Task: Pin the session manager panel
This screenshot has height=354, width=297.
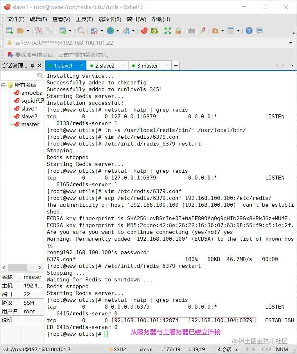Action: pyautogui.click(x=32, y=66)
